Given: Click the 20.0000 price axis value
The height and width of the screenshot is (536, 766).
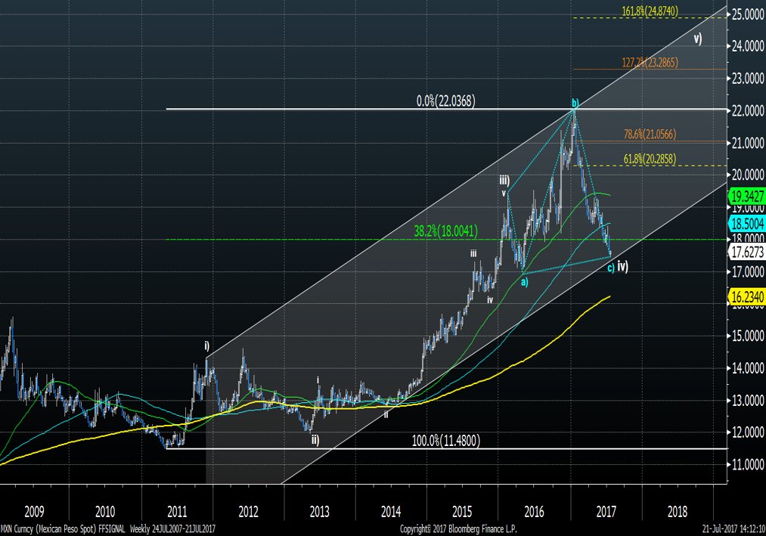Looking at the screenshot, I should point(748,175).
